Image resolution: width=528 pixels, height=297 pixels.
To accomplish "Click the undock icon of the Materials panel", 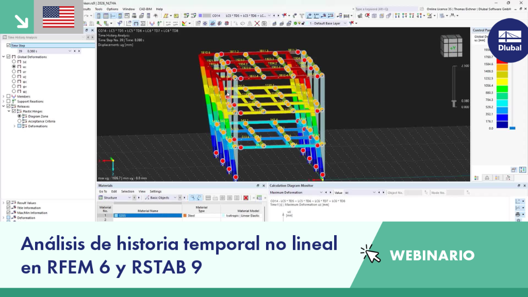I will coord(258,186).
